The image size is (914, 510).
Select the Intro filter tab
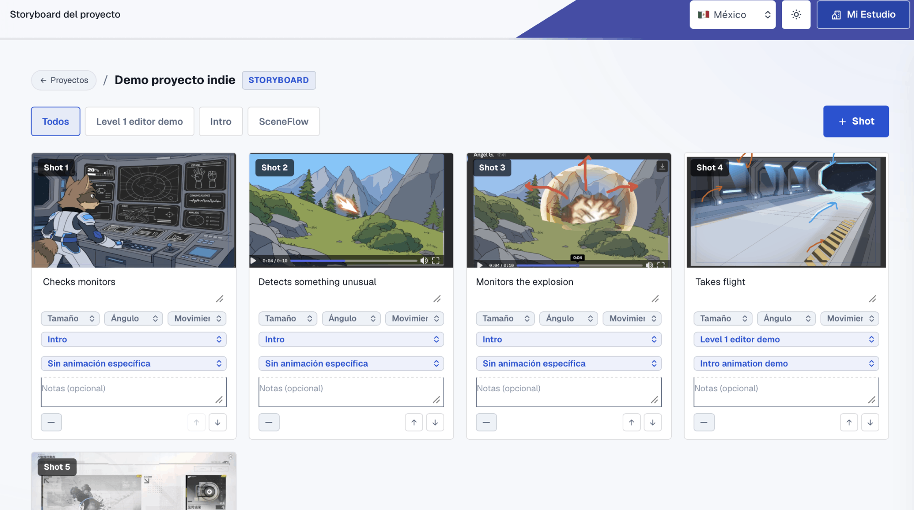point(221,121)
